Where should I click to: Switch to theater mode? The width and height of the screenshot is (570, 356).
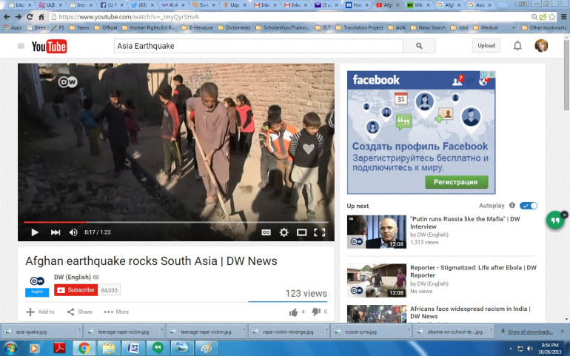301,232
